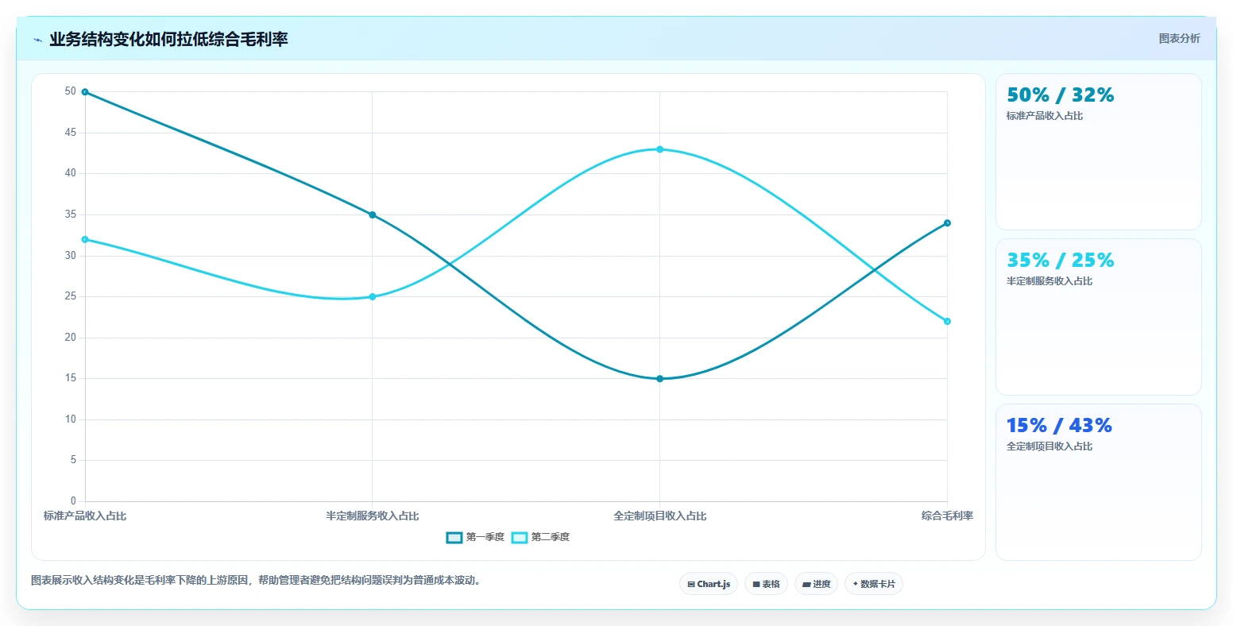Screen dimensions: 1233x626
Task: Toggle the 第二季度 legend series
Action: (x=540, y=538)
